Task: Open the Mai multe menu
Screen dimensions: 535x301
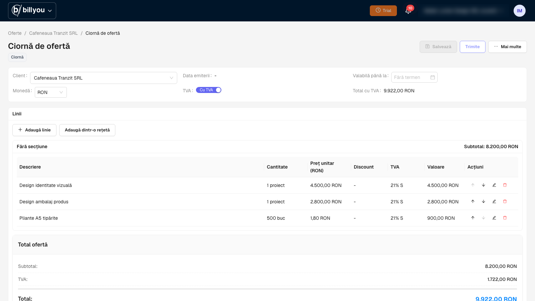Action: [508, 47]
